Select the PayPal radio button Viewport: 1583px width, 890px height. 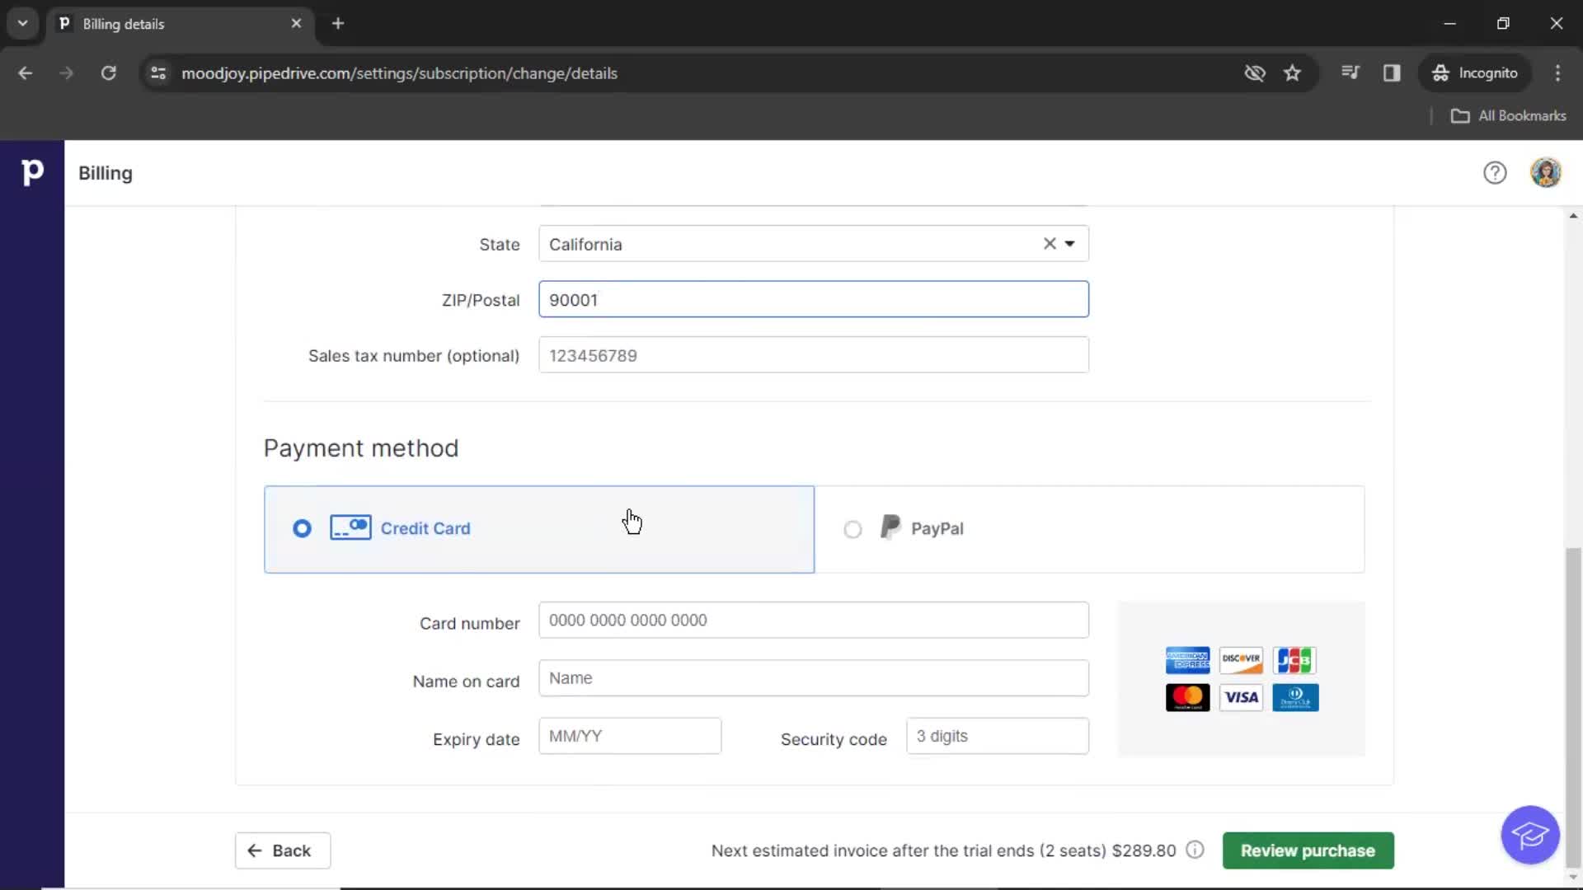[853, 528]
